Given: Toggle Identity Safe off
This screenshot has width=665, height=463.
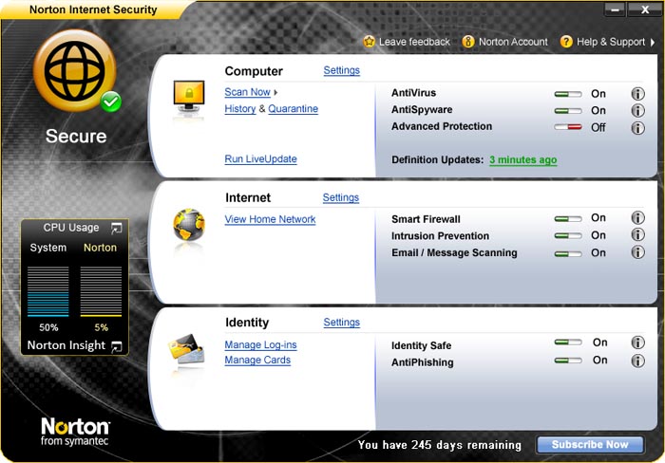Looking at the screenshot, I should click(x=568, y=343).
